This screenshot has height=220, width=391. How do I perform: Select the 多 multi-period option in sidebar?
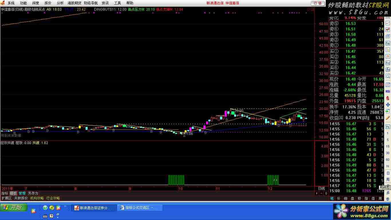pyautogui.click(x=388, y=193)
